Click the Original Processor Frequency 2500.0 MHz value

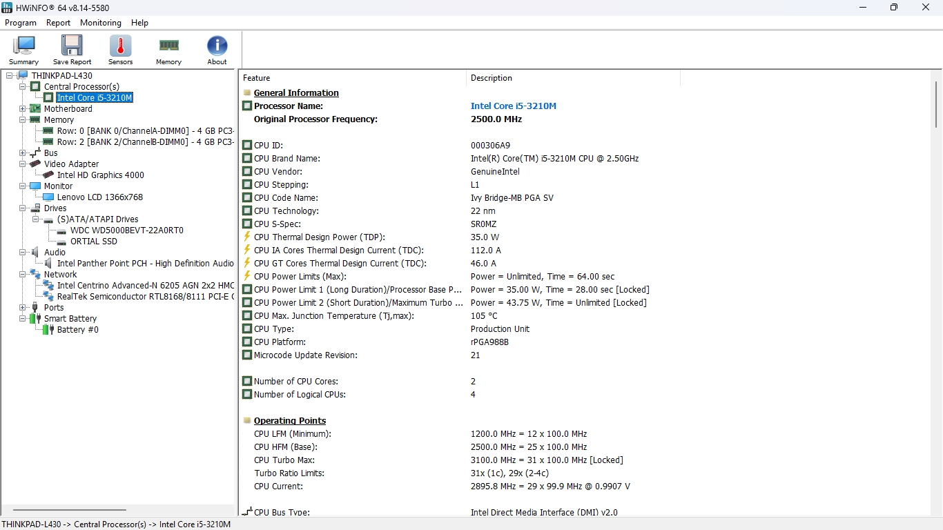(496, 119)
